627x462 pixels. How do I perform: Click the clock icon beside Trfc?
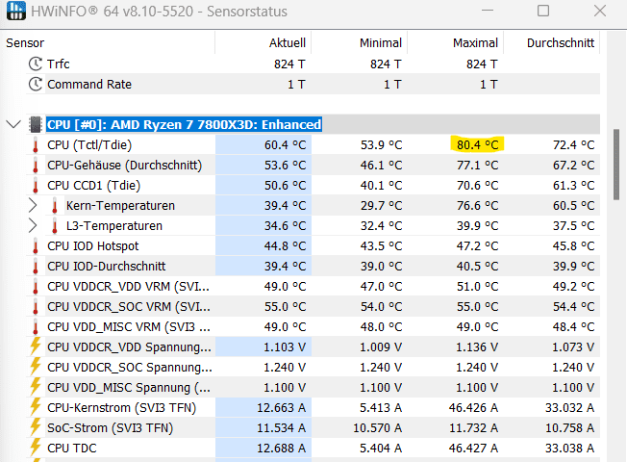pos(36,64)
